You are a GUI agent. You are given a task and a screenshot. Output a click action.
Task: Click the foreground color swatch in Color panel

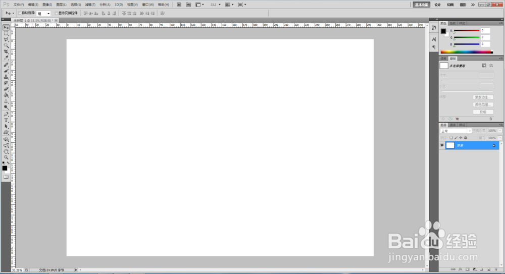point(443,31)
